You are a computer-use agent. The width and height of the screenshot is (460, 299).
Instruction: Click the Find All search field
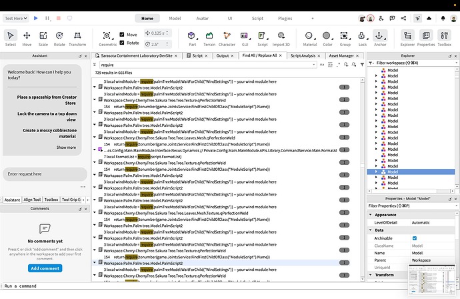[208, 65]
